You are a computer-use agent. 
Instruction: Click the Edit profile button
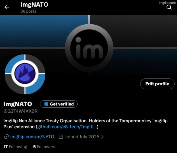[x=157, y=84]
